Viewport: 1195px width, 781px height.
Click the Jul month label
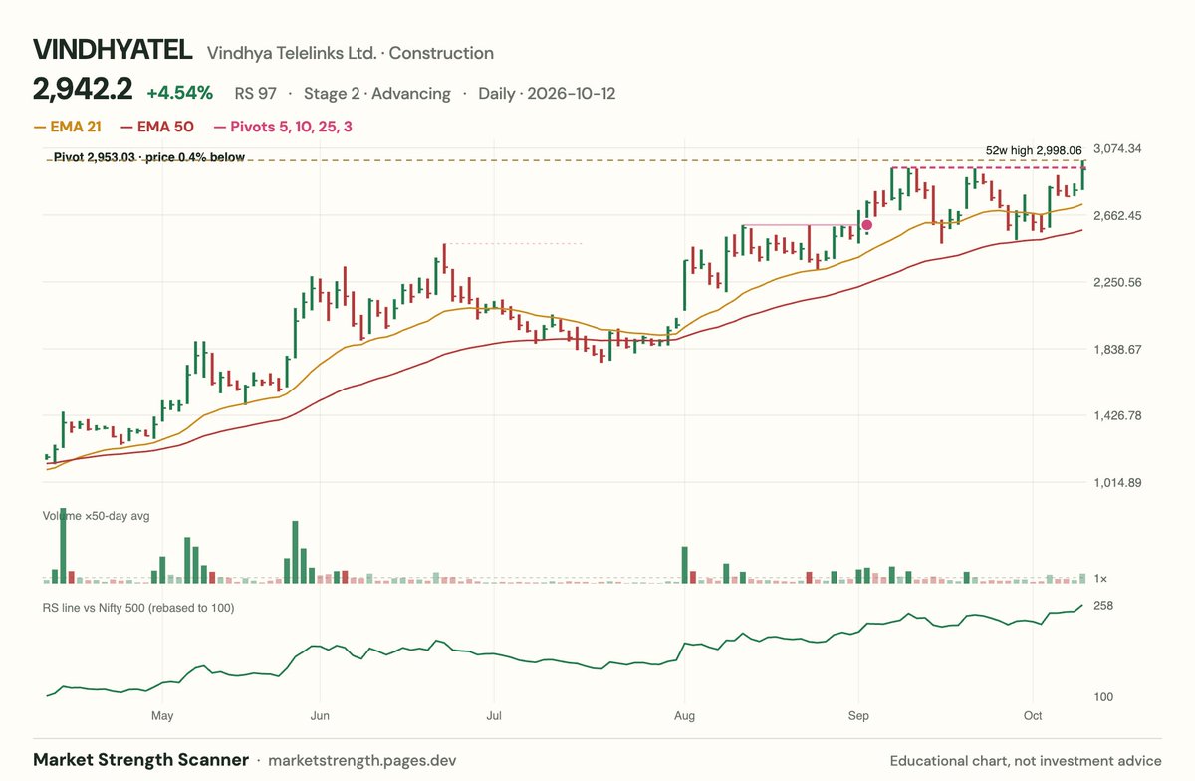point(493,715)
